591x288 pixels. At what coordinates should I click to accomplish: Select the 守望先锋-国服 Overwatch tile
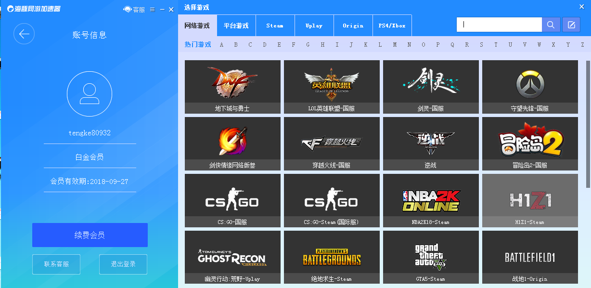pos(530,87)
